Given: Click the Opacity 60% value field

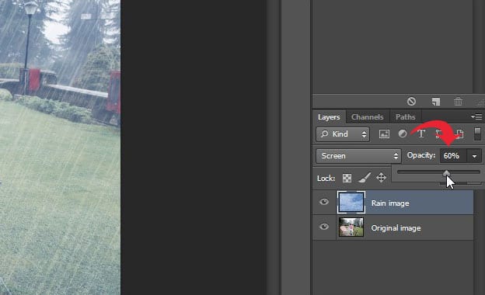Looking at the screenshot, I should click(x=453, y=156).
